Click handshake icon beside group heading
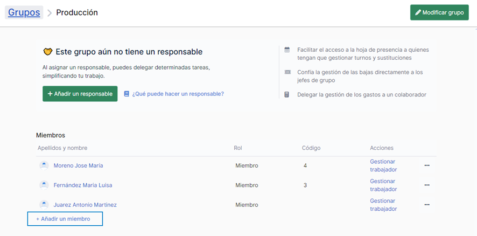 click(x=48, y=52)
